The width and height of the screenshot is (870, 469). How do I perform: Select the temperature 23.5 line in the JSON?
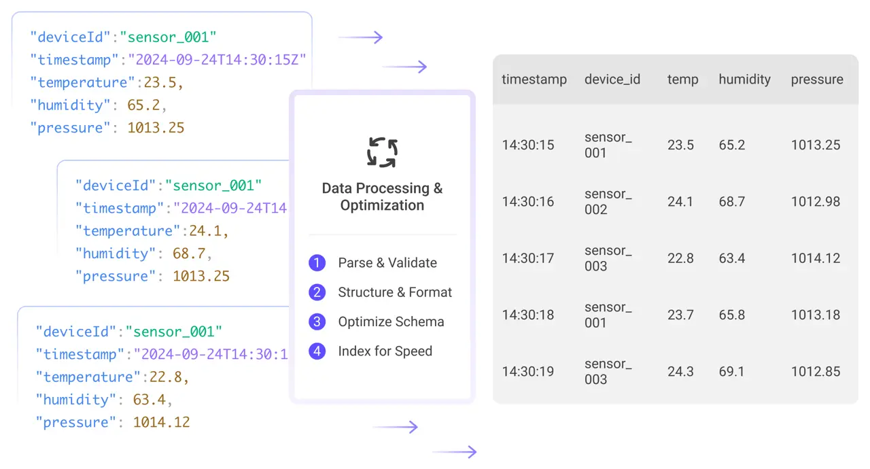pos(107,83)
